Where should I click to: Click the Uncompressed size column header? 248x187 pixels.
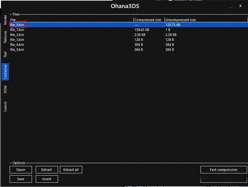click(206, 20)
